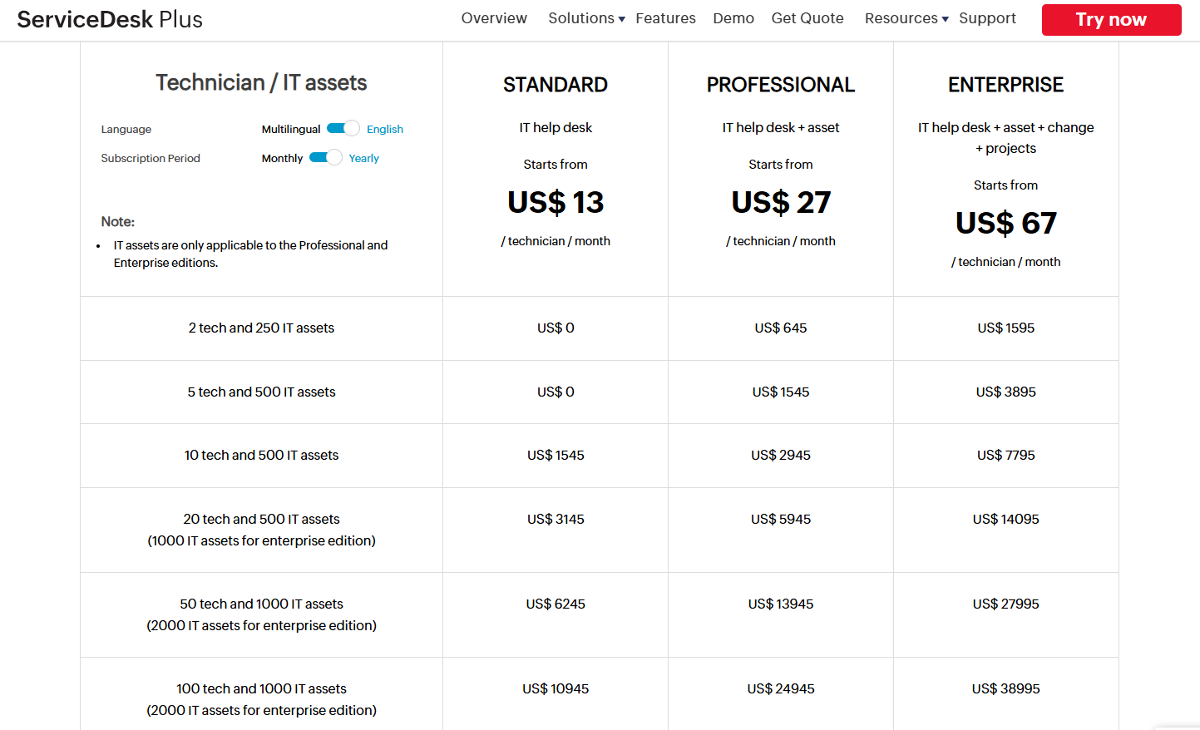Click the US$ 645 price cell
This screenshot has height=730, width=1200.
pos(781,328)
